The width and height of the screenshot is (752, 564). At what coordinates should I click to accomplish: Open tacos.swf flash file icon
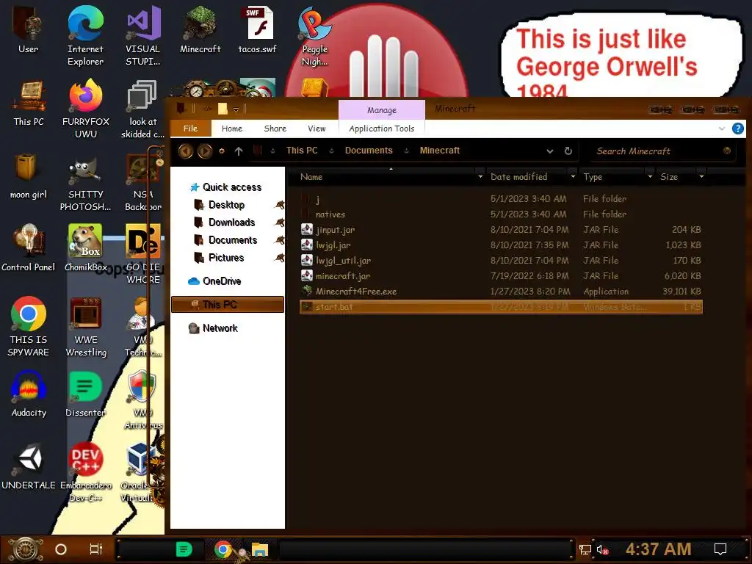point(258,29)
